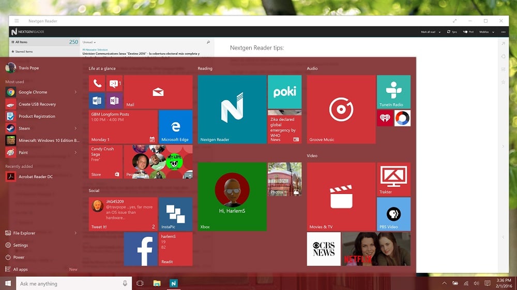Open the Messaging tile with 1 notification
517x290 pixels.
(114, 83)
